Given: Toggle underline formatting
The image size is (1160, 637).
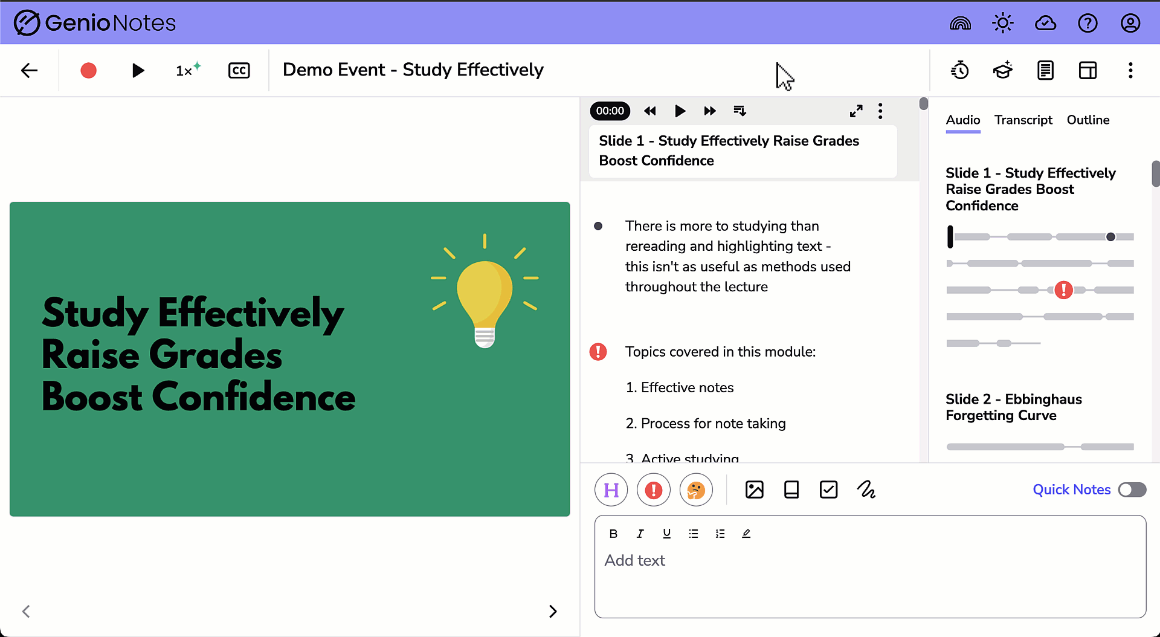Looking at the screenshot, I should click(666, 534).
